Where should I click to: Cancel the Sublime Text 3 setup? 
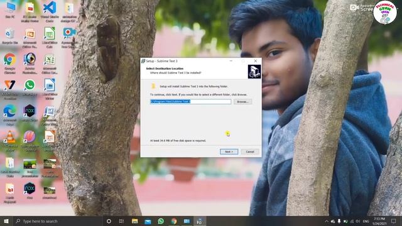pos(250,152)
